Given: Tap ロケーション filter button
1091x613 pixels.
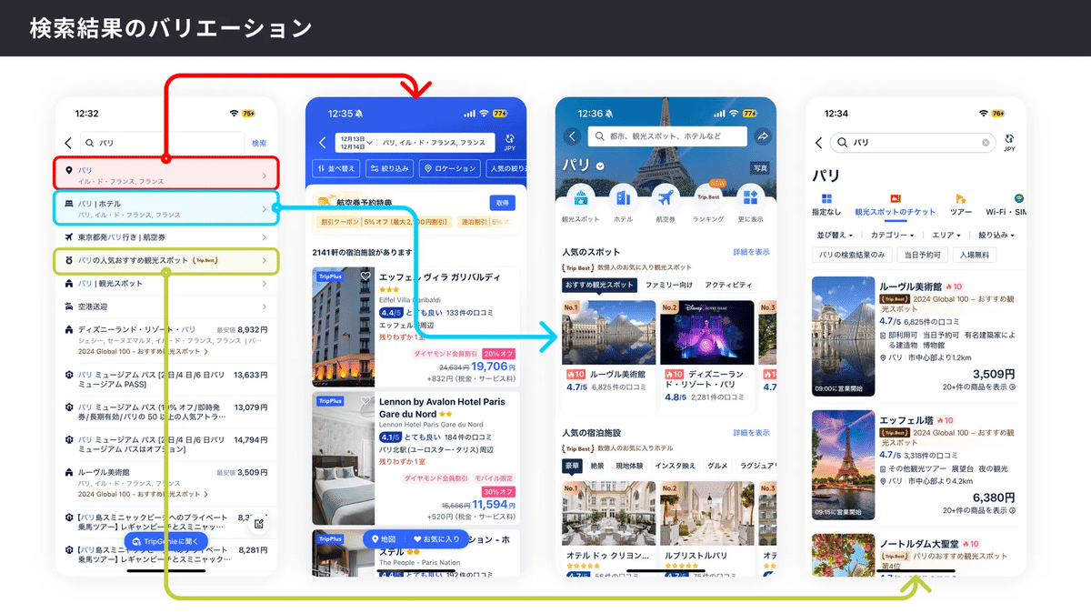Looking at the screenshot, I should 449,168.
